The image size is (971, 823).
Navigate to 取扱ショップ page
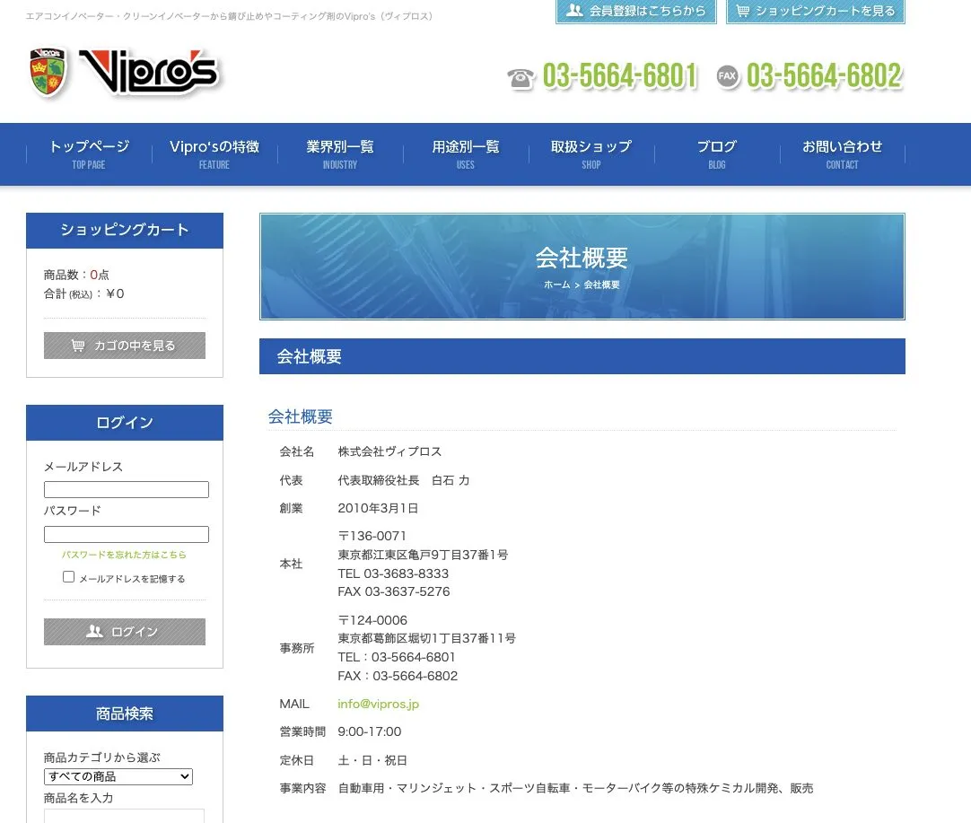pos(591,153)
